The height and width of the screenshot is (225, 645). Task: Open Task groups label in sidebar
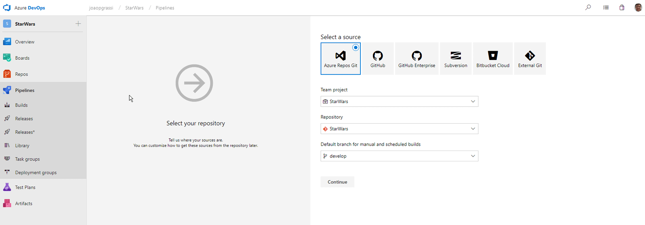[x=27, y=159]
